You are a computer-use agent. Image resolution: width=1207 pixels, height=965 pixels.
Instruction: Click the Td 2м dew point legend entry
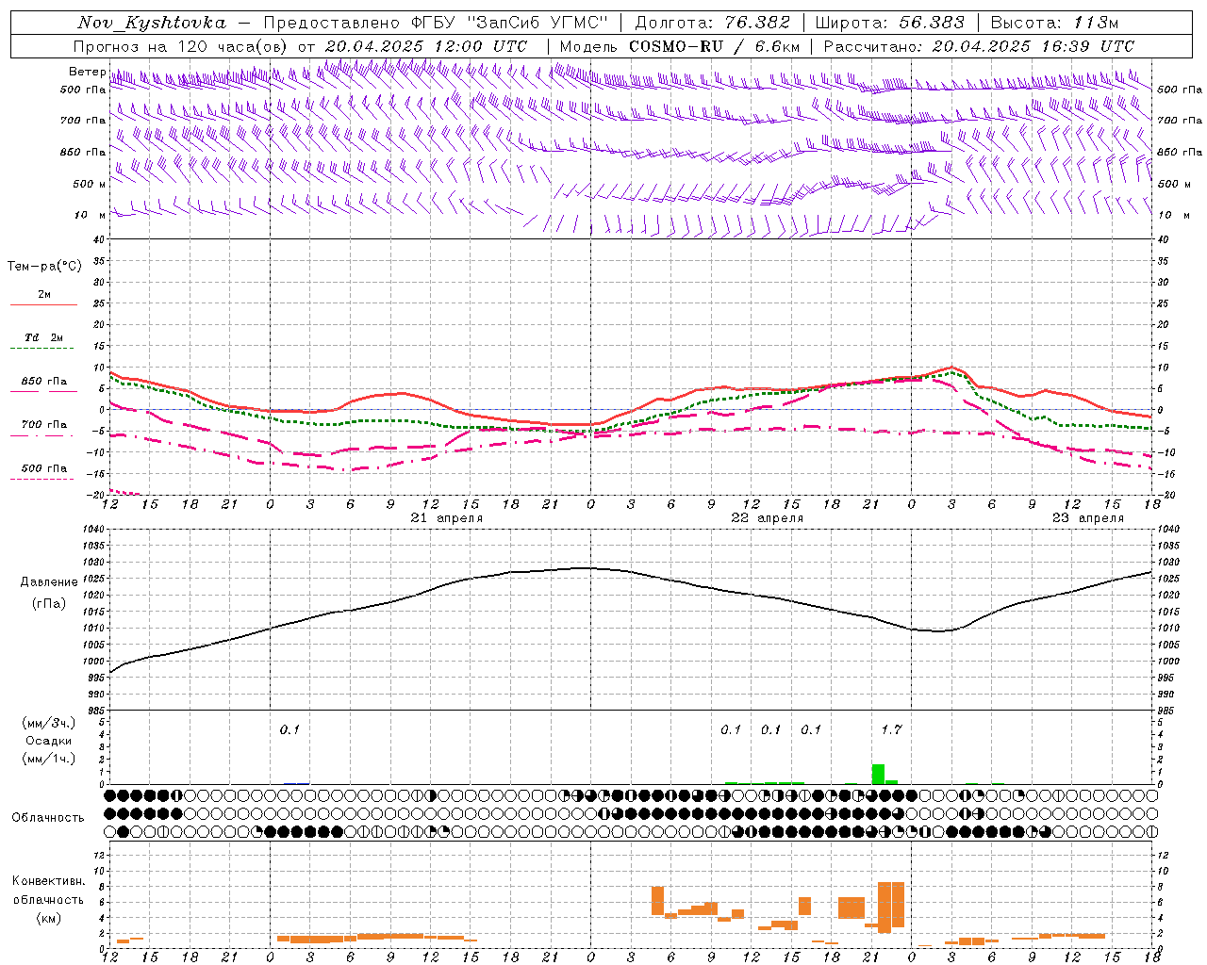(x=43, y=337)
